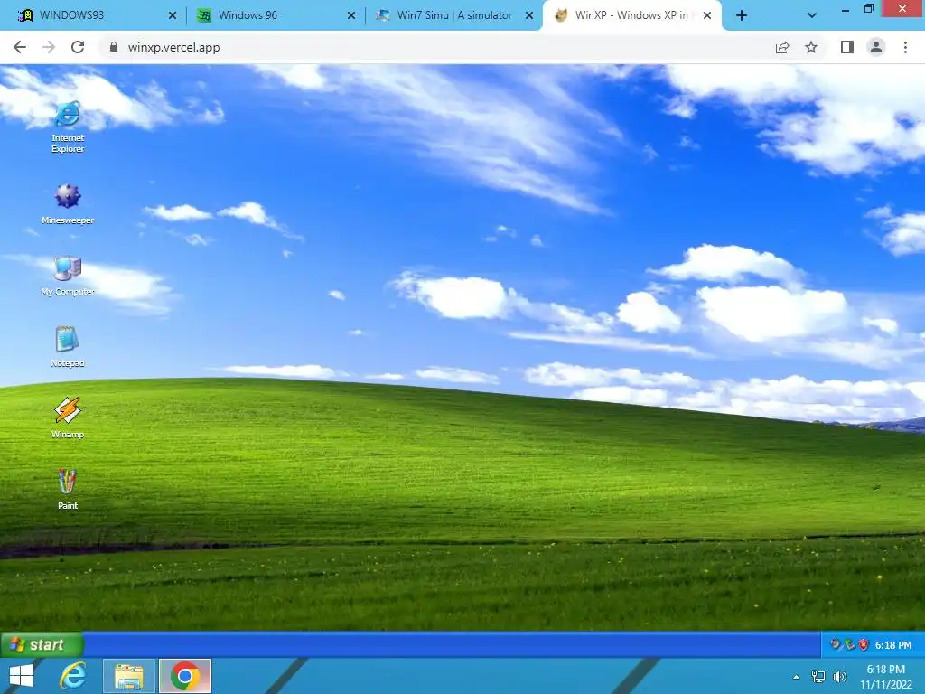The width and height of the screenshot is (925, 694).
Task: Open the Windows Start button on taskbar
Action: coord(22,676)
